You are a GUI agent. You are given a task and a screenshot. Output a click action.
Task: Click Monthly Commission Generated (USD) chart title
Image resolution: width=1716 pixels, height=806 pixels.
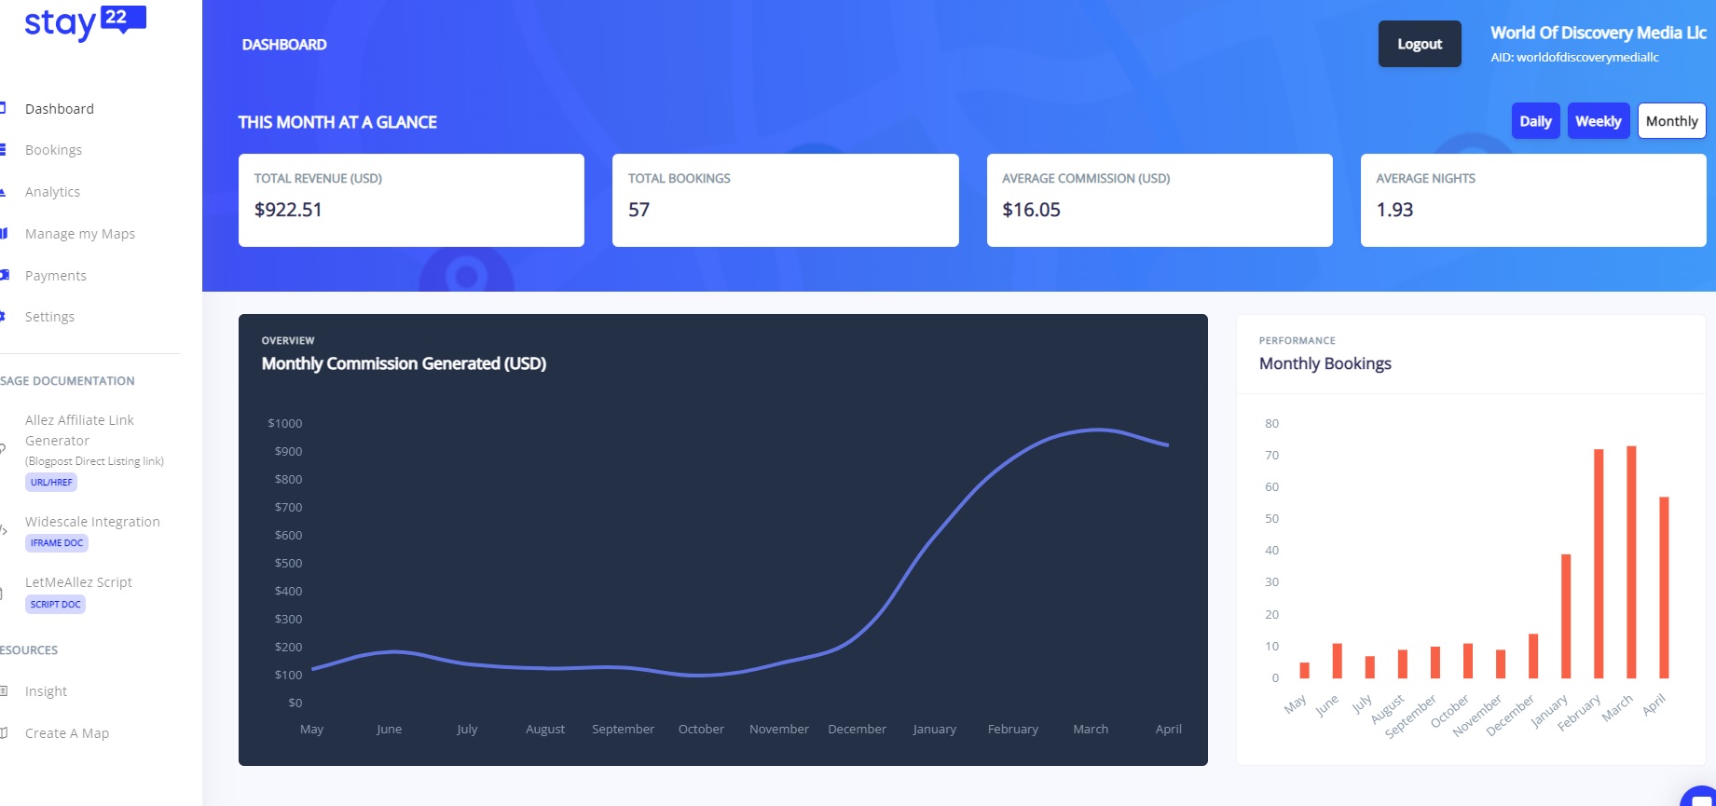(x=404, y=364)
